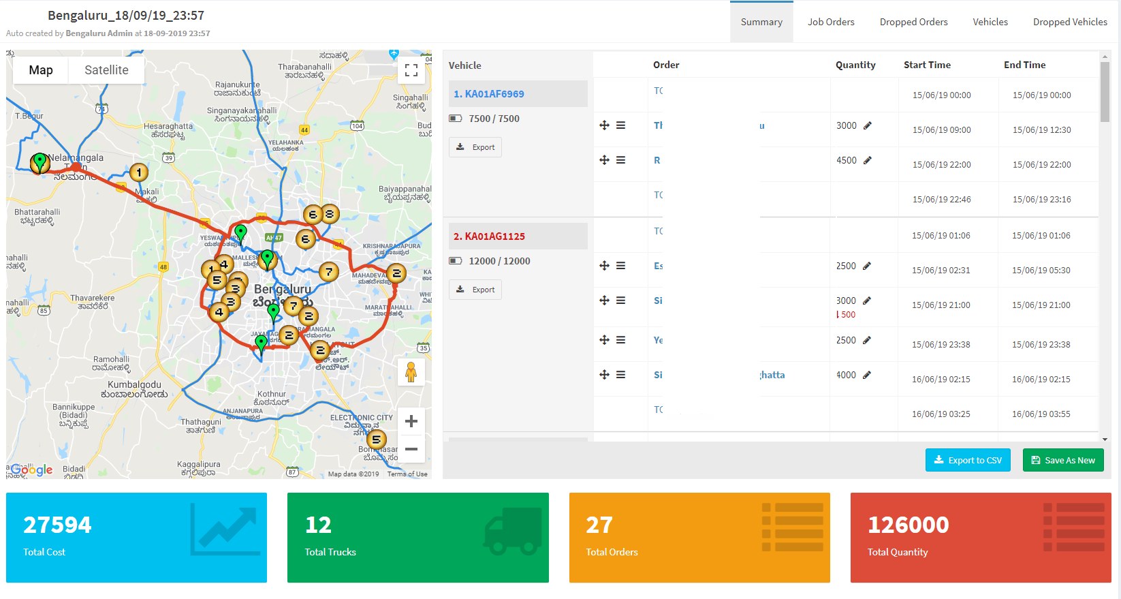Click list icon for order starting 15/06/19 23:38

(620, 340)
